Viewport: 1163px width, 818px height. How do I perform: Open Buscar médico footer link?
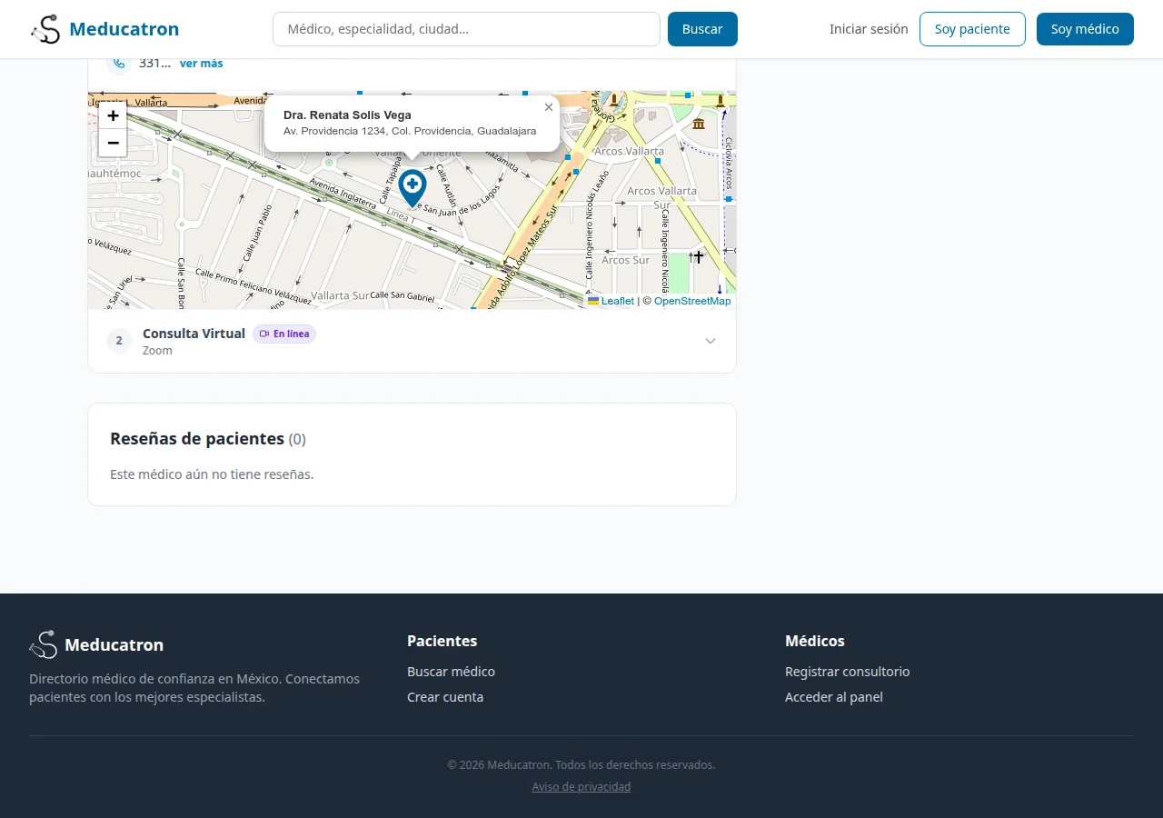click(x=451, y=672)
